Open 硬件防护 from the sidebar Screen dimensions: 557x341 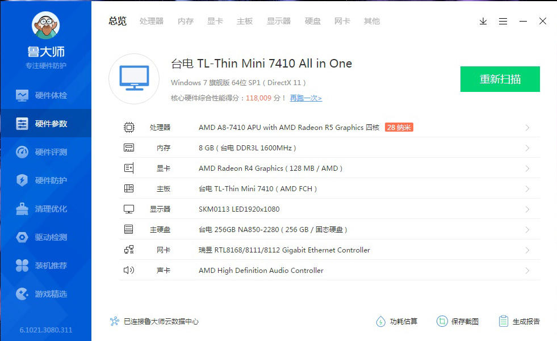(x=45, y=180)
